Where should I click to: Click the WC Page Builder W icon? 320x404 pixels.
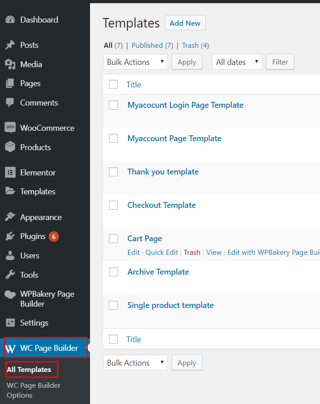coord(10,349)
